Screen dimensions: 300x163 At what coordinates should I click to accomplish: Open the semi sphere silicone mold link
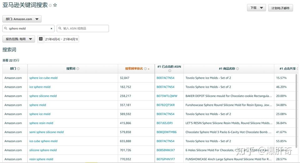point(47,132)
